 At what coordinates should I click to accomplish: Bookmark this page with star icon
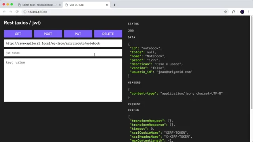225,12
